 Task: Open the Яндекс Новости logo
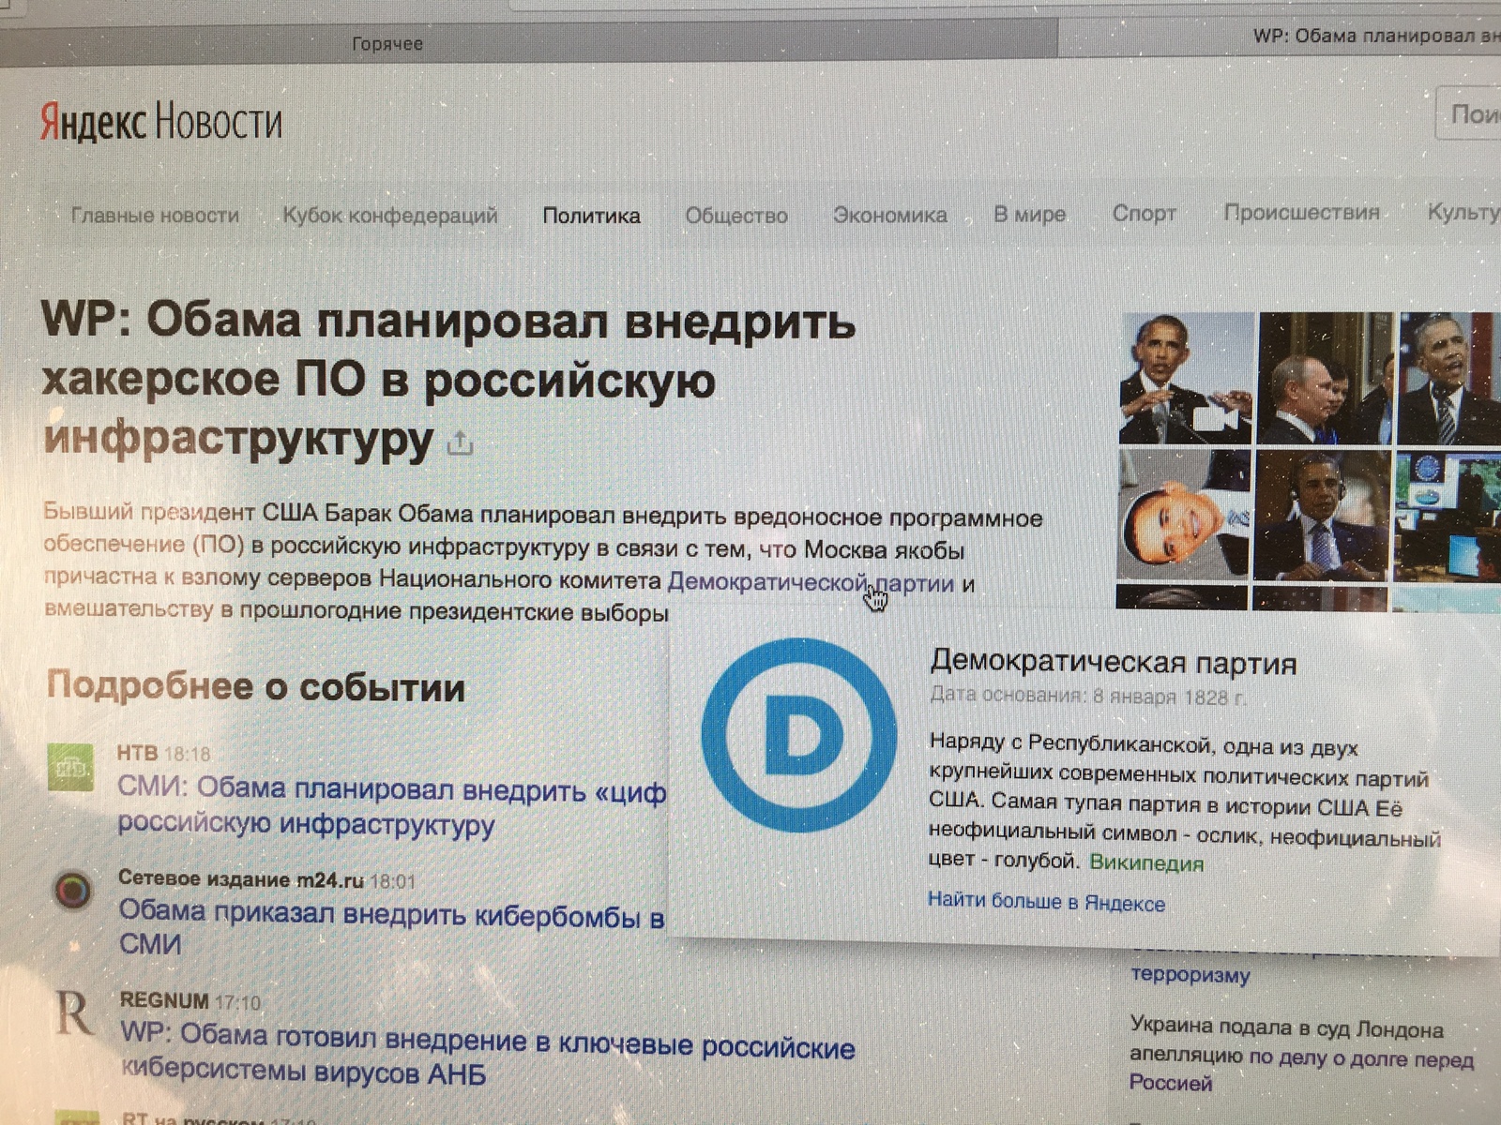click(160, 122)
